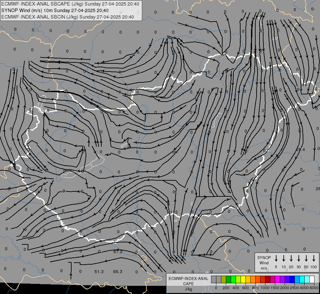Pick the olive CAPE legend swatch

(x=224, y=279)
